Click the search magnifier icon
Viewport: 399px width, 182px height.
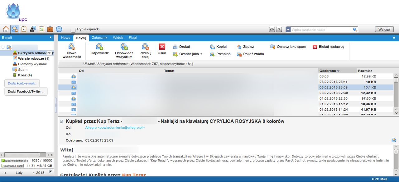click(355, 30)
